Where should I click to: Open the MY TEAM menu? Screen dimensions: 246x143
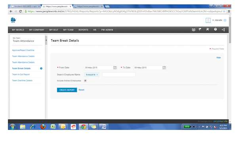(68, 30)
